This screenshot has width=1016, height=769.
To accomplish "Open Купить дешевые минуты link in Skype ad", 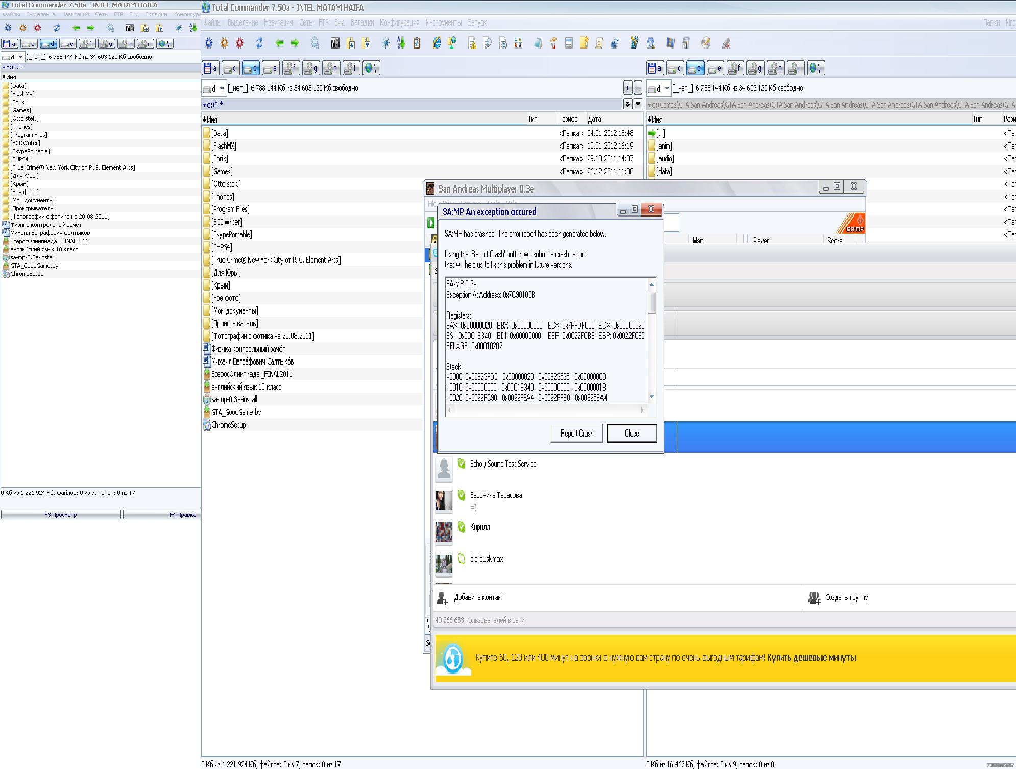I will (x=811, y=657).
